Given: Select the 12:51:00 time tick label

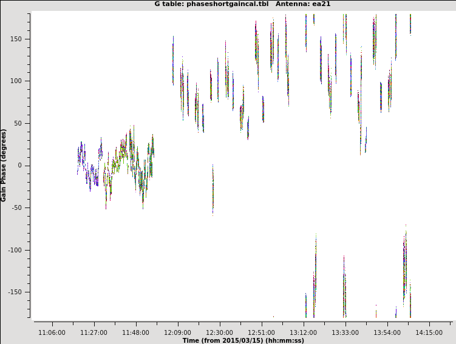Looking at the screenshot, I should coord(261,332).
